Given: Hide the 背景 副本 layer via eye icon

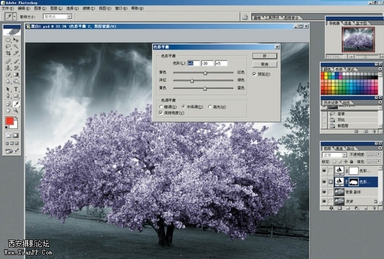Looking at the screenshot, I should point(325,192).
